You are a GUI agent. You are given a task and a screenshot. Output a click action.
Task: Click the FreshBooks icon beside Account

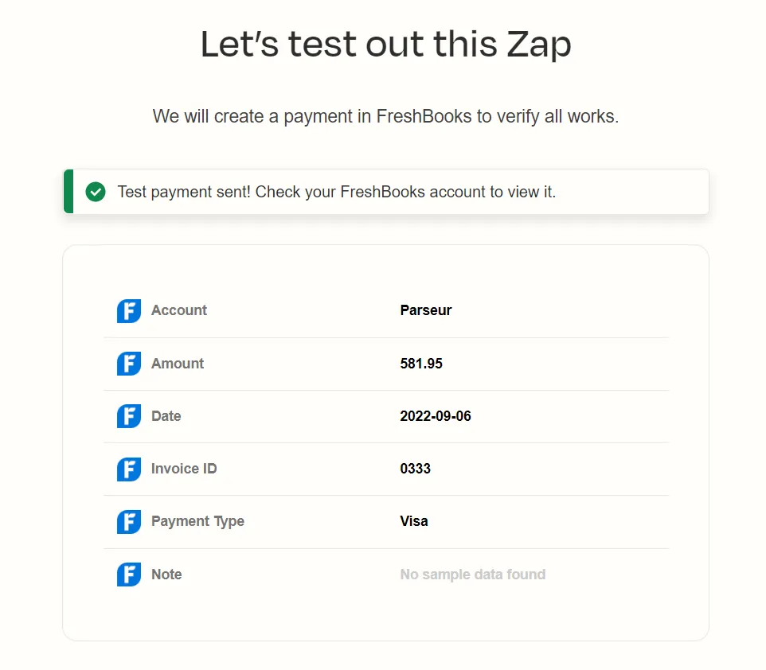pyautogui.click(x=128, y=310)
